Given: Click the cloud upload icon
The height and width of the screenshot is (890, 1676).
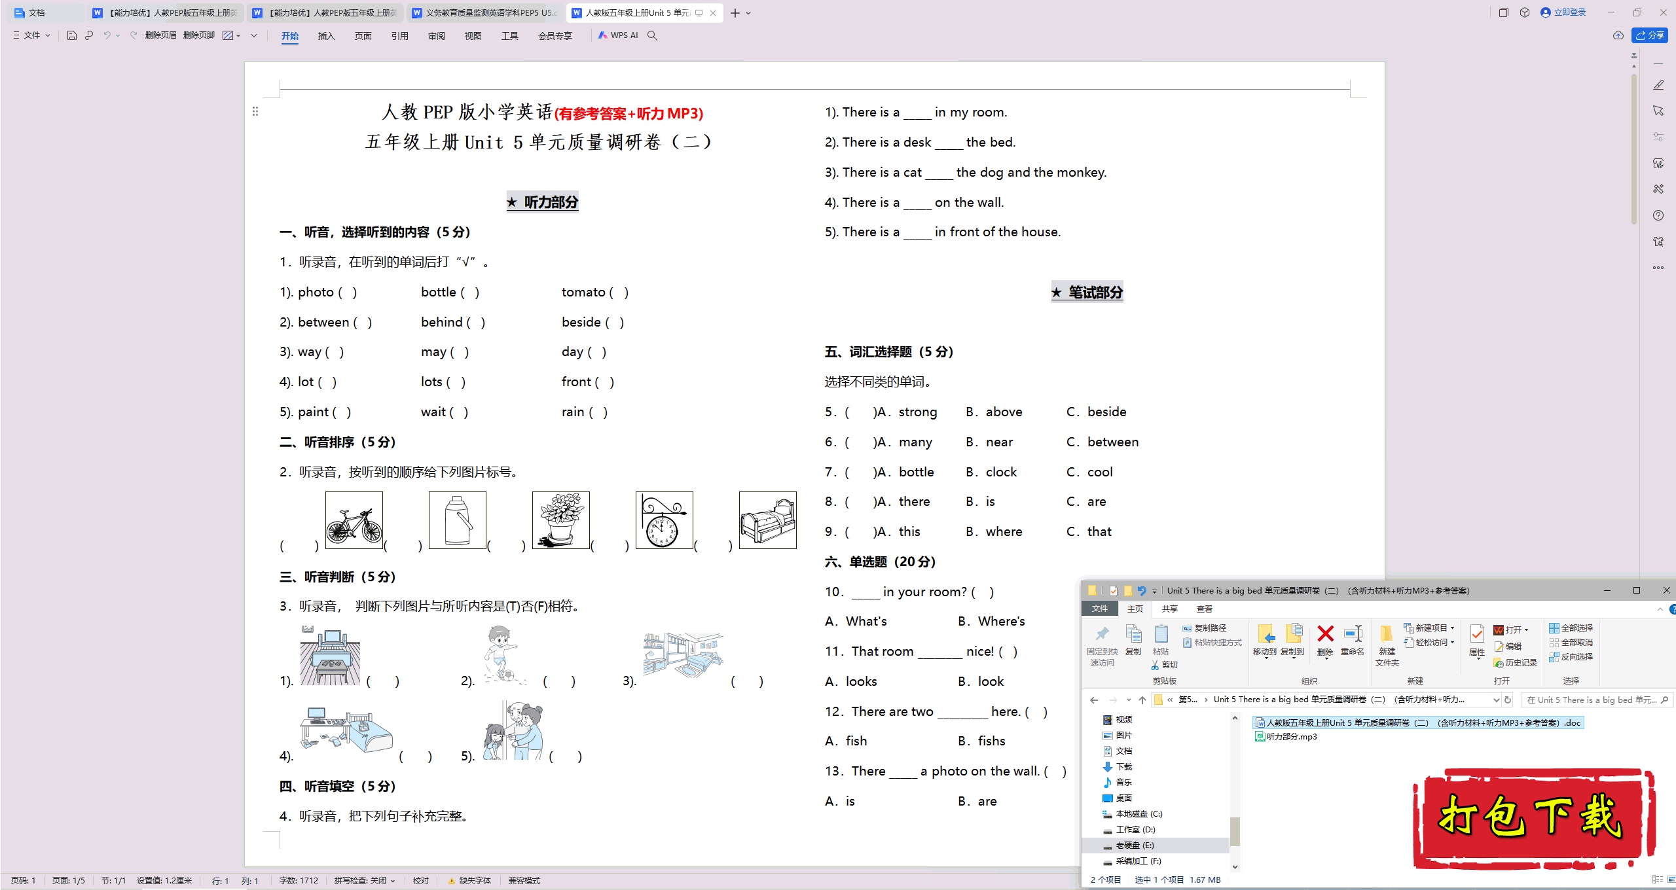Looking at the screenshot, I should [1618, 35].
